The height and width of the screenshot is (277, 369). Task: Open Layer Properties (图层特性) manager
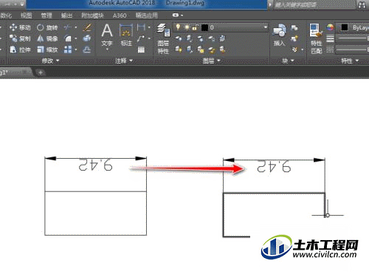point(163,38)
